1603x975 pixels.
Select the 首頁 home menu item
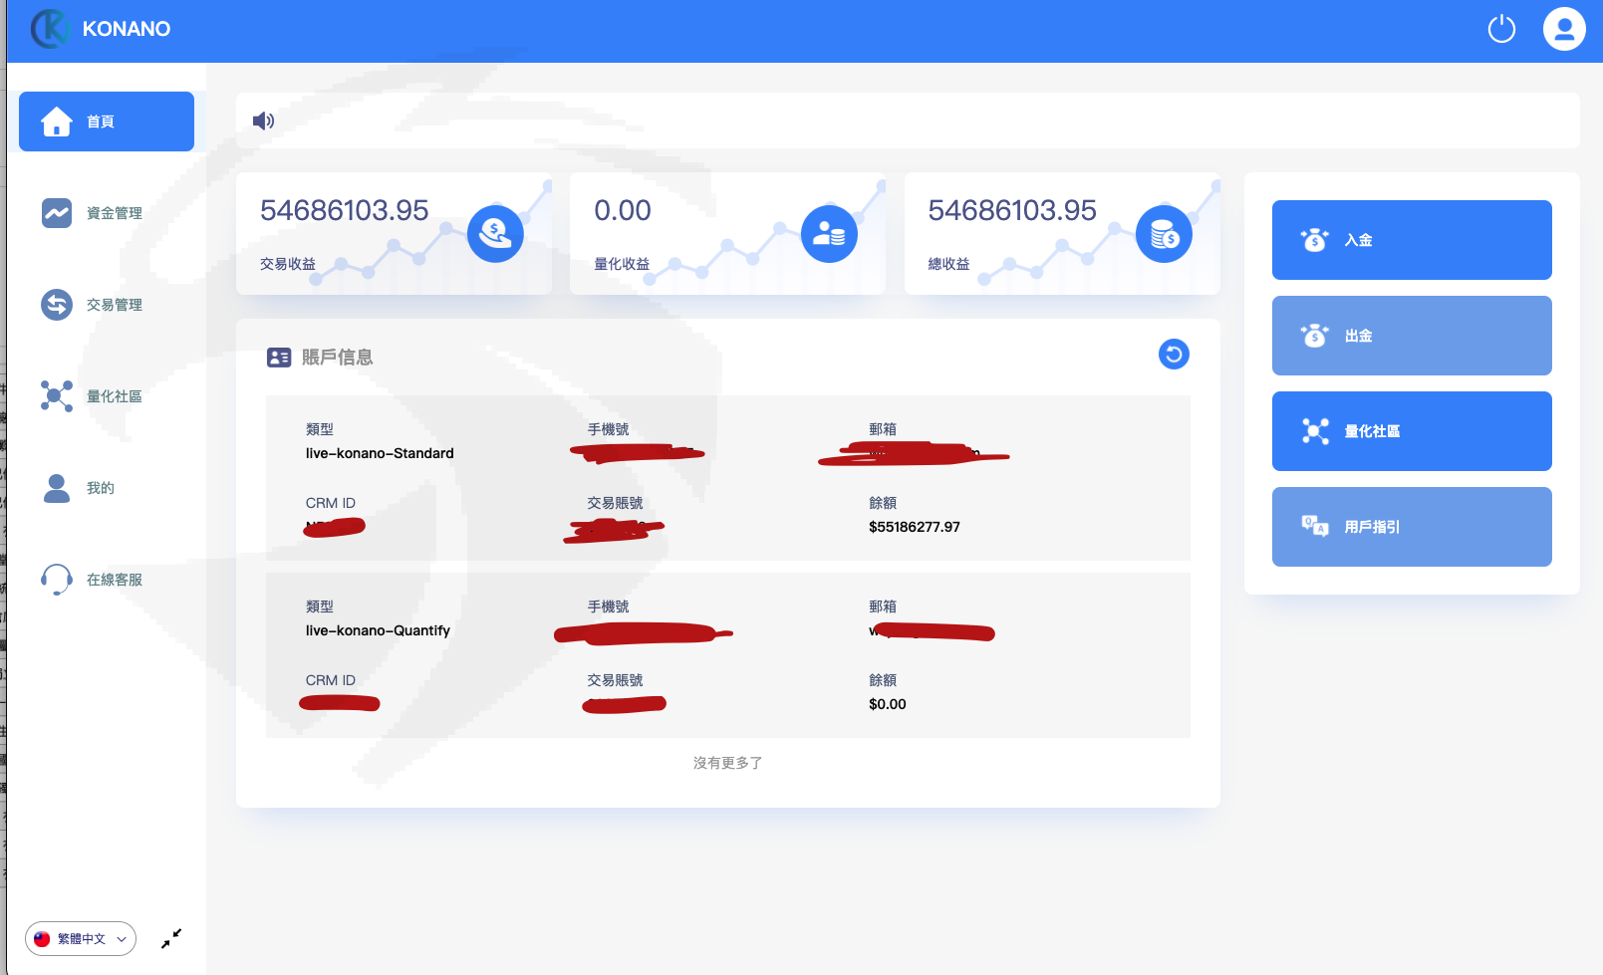(x=107, y=122)
